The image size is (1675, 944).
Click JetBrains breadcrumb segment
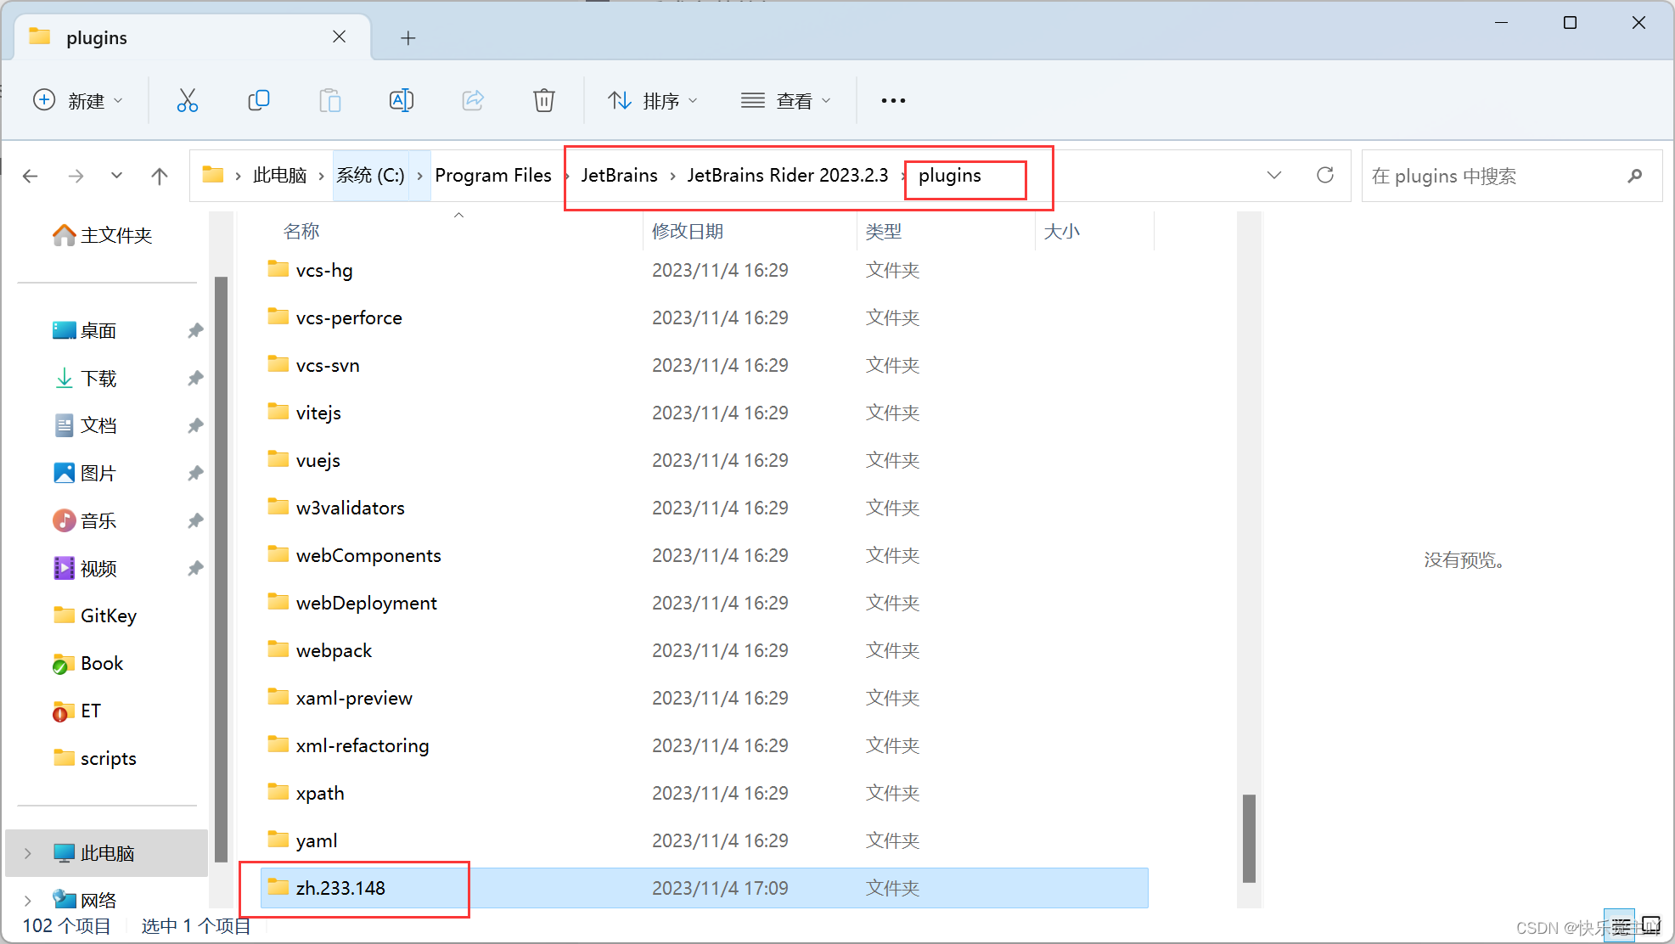[x=619, y=175]
